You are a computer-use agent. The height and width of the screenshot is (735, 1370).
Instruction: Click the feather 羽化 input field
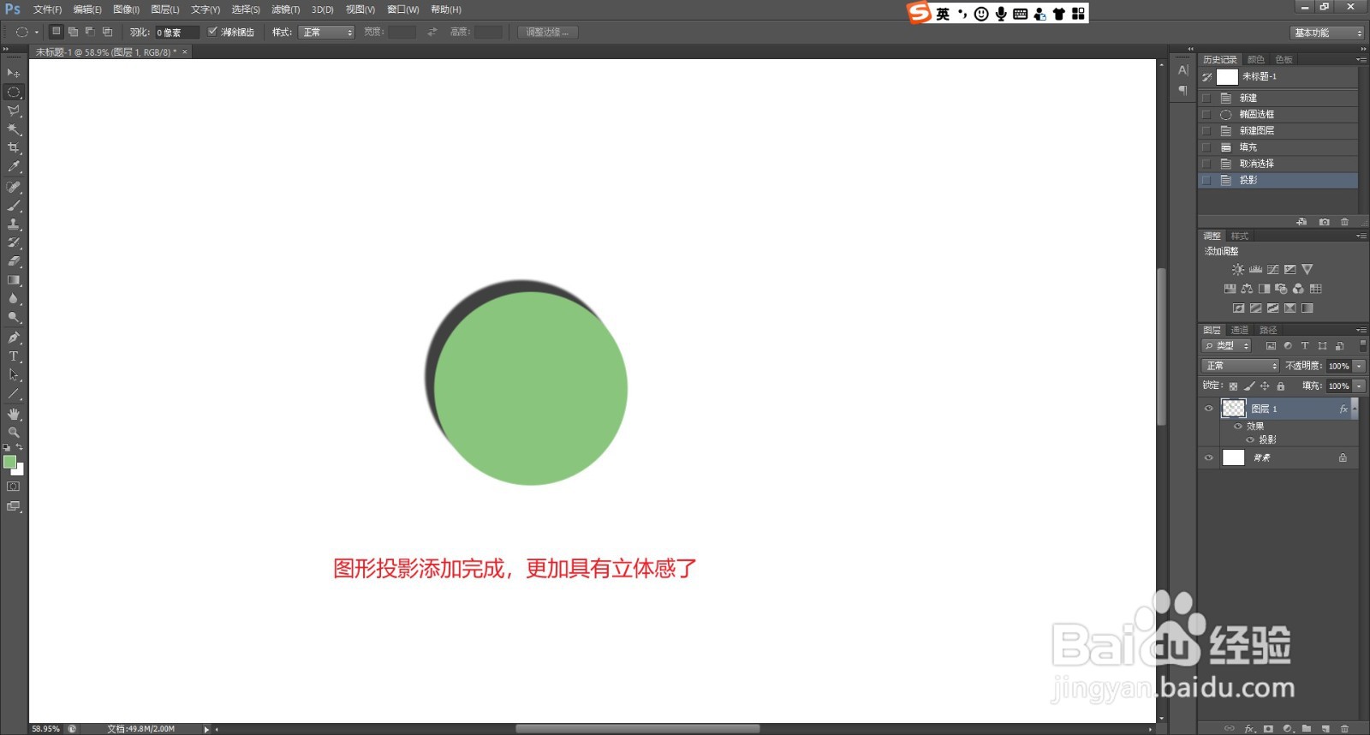tap(176, 33)
